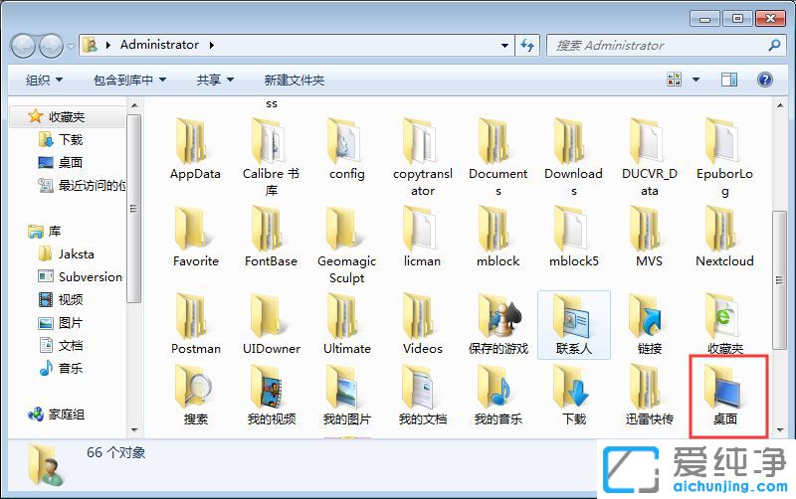Open the 共享 dropdown menu
796x499 pixels.
(215, 80)
